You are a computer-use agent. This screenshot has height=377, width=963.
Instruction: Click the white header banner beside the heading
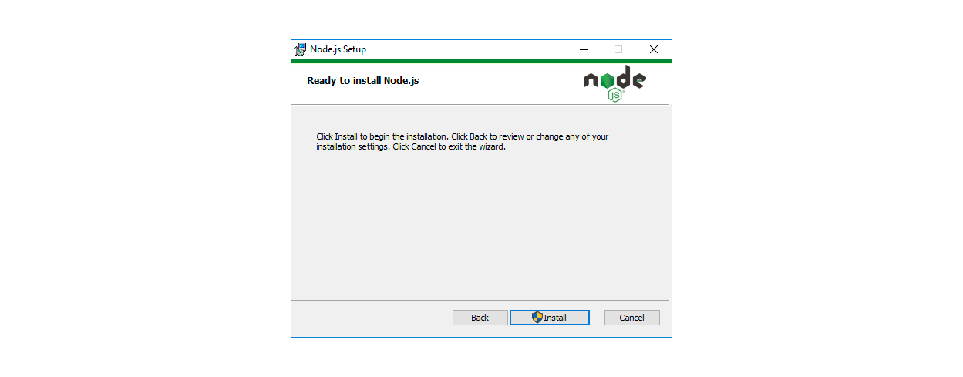point(501,83)
